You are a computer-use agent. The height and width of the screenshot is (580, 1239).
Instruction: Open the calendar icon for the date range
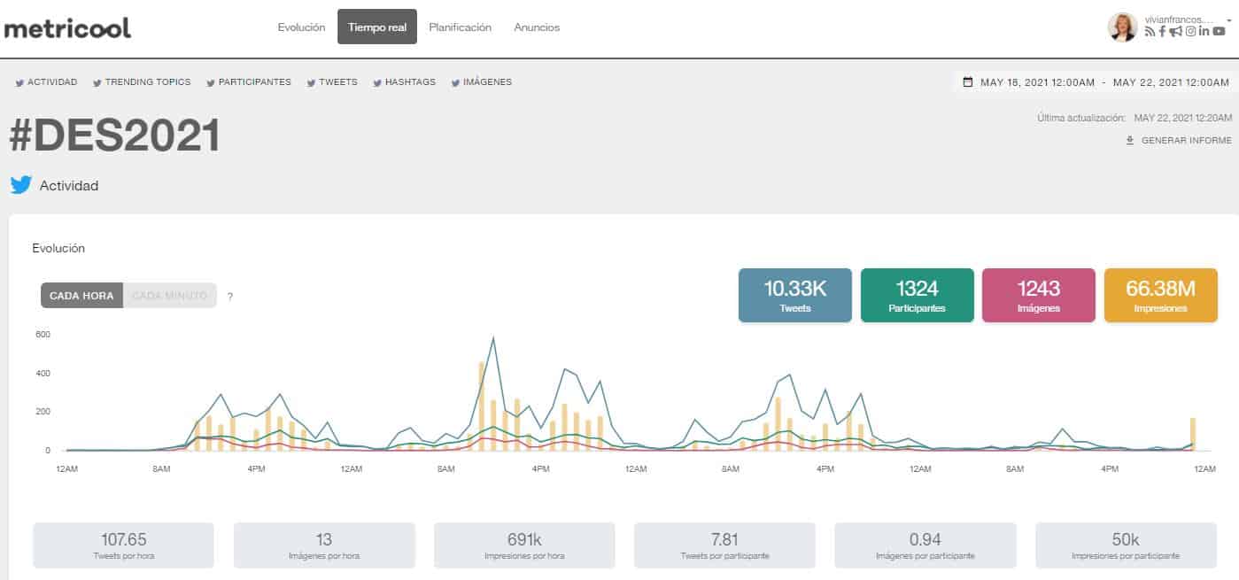(967, 82)
